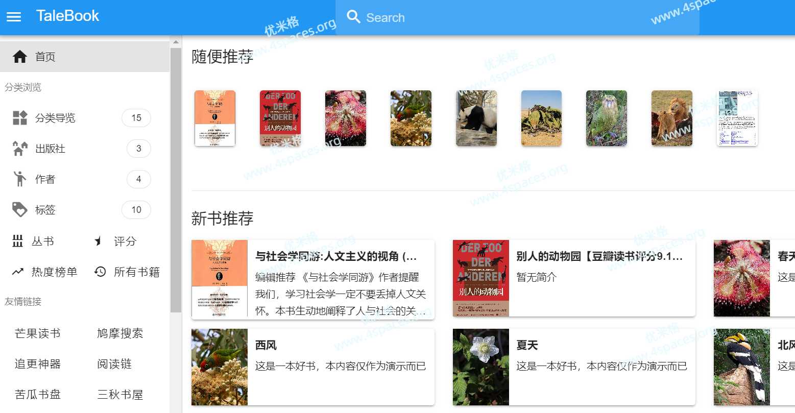
Task: Click the 分类导览 category icon
Action: pyautogui.click(x=20, y=118)
